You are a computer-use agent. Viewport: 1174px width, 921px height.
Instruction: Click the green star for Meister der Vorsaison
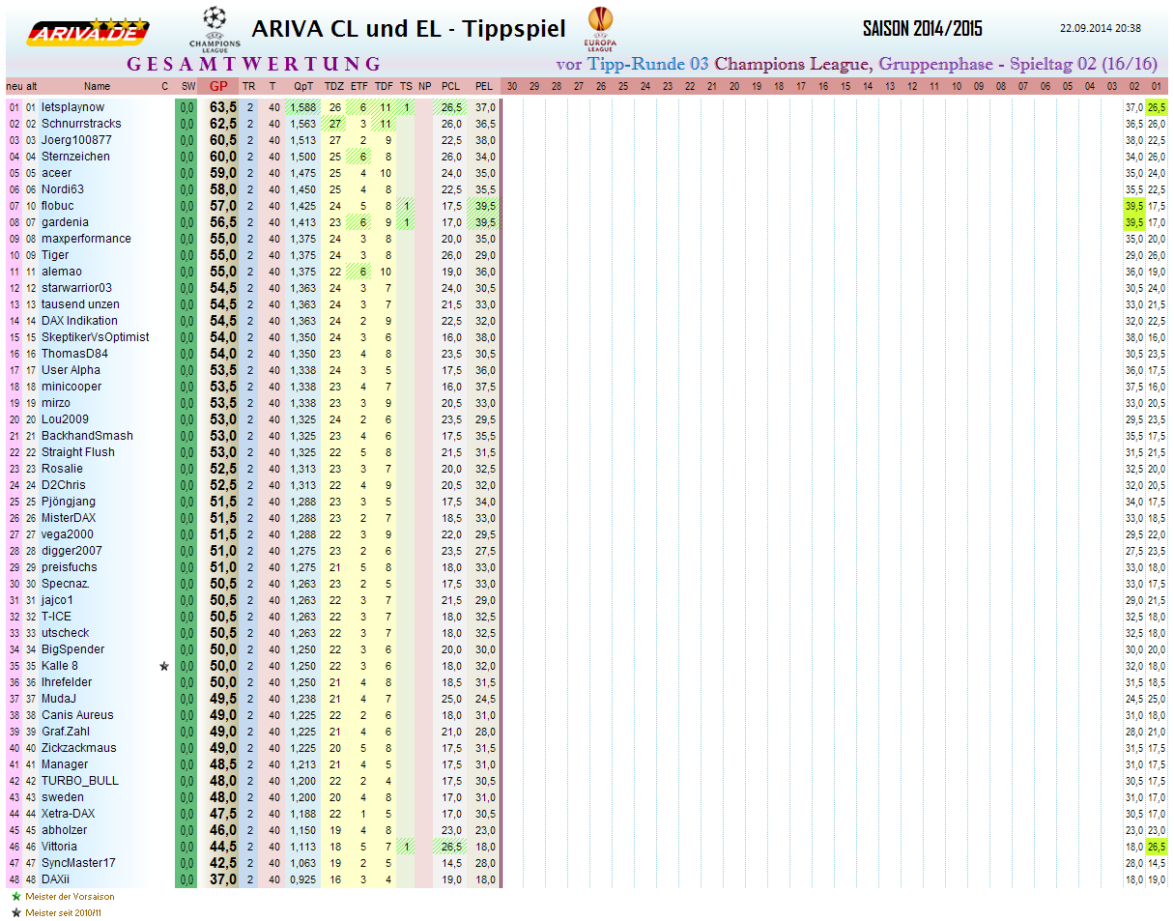(15, 896)
